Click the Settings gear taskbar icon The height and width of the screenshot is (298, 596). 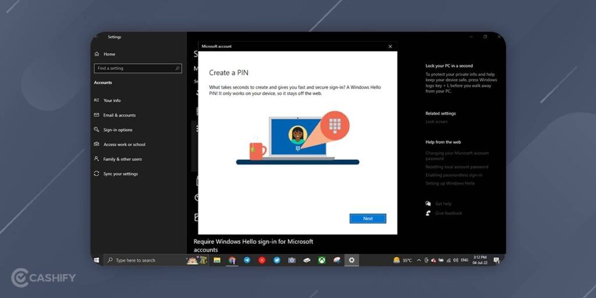pyautogui.click(x=352, y=260)
